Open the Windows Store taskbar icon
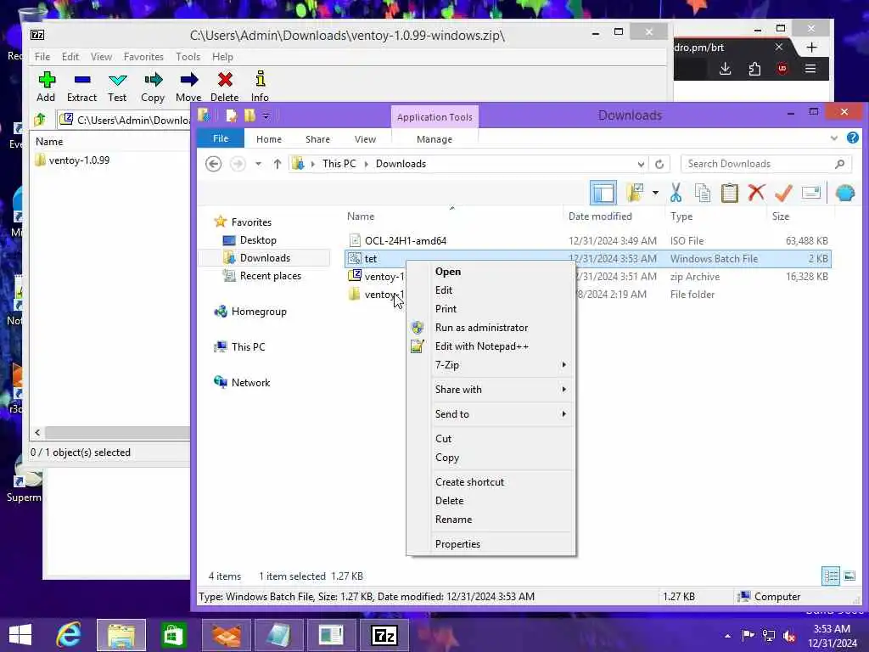The height and width of the screenshot is (652, 869). [x=173, y=635]
